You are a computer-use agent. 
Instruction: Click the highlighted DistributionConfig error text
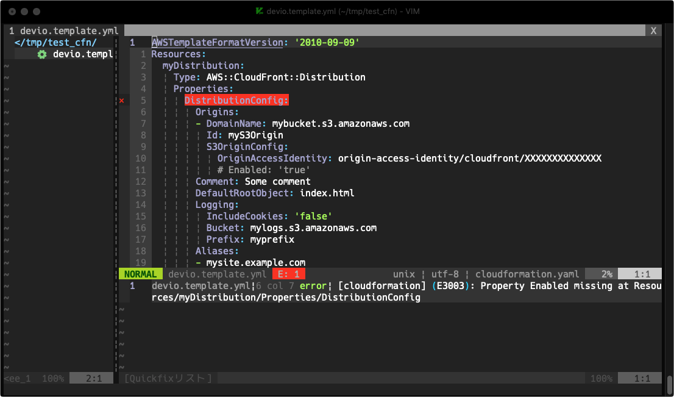[236, 100]
